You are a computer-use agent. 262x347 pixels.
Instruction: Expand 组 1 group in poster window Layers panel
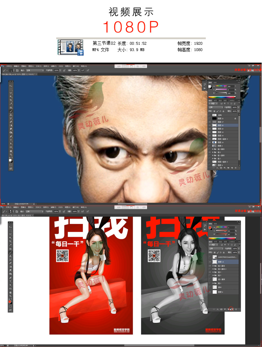tap(213, 283)
